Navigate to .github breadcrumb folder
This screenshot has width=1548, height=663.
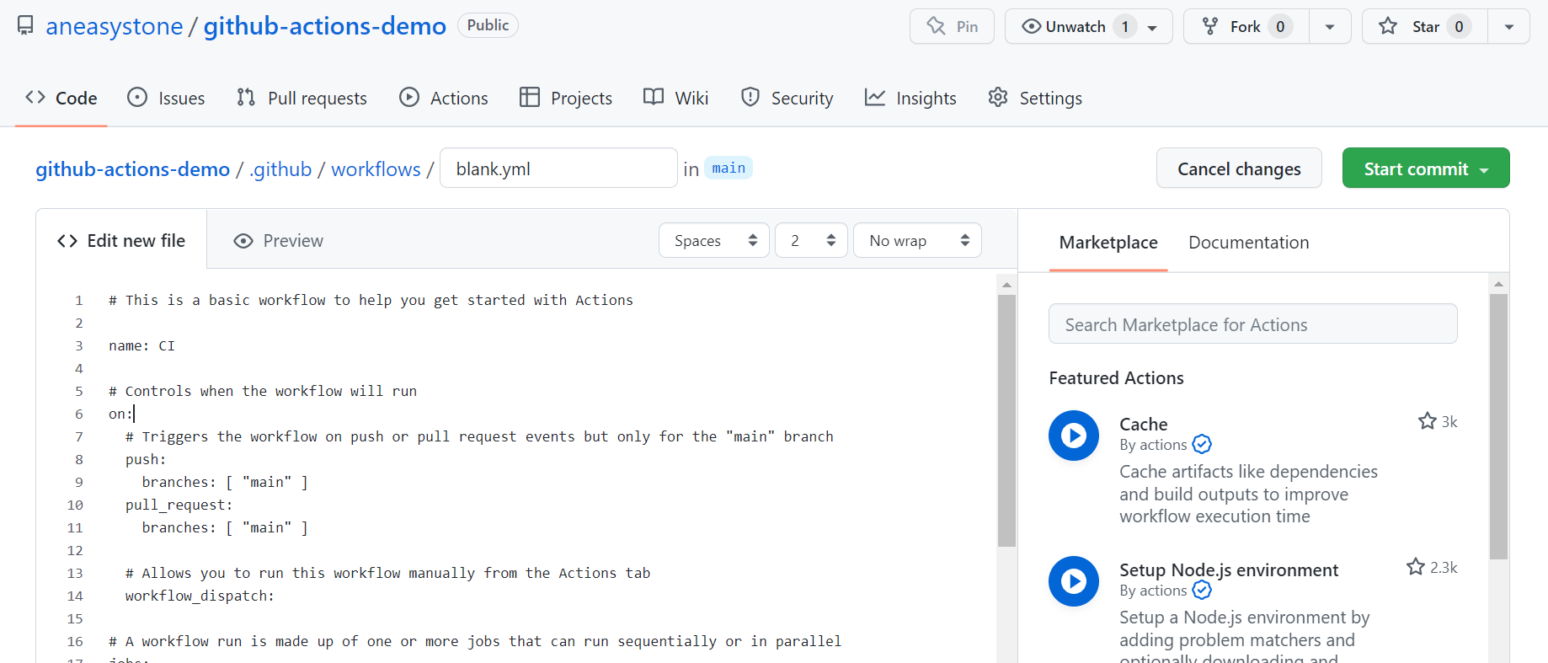[280, 168]
